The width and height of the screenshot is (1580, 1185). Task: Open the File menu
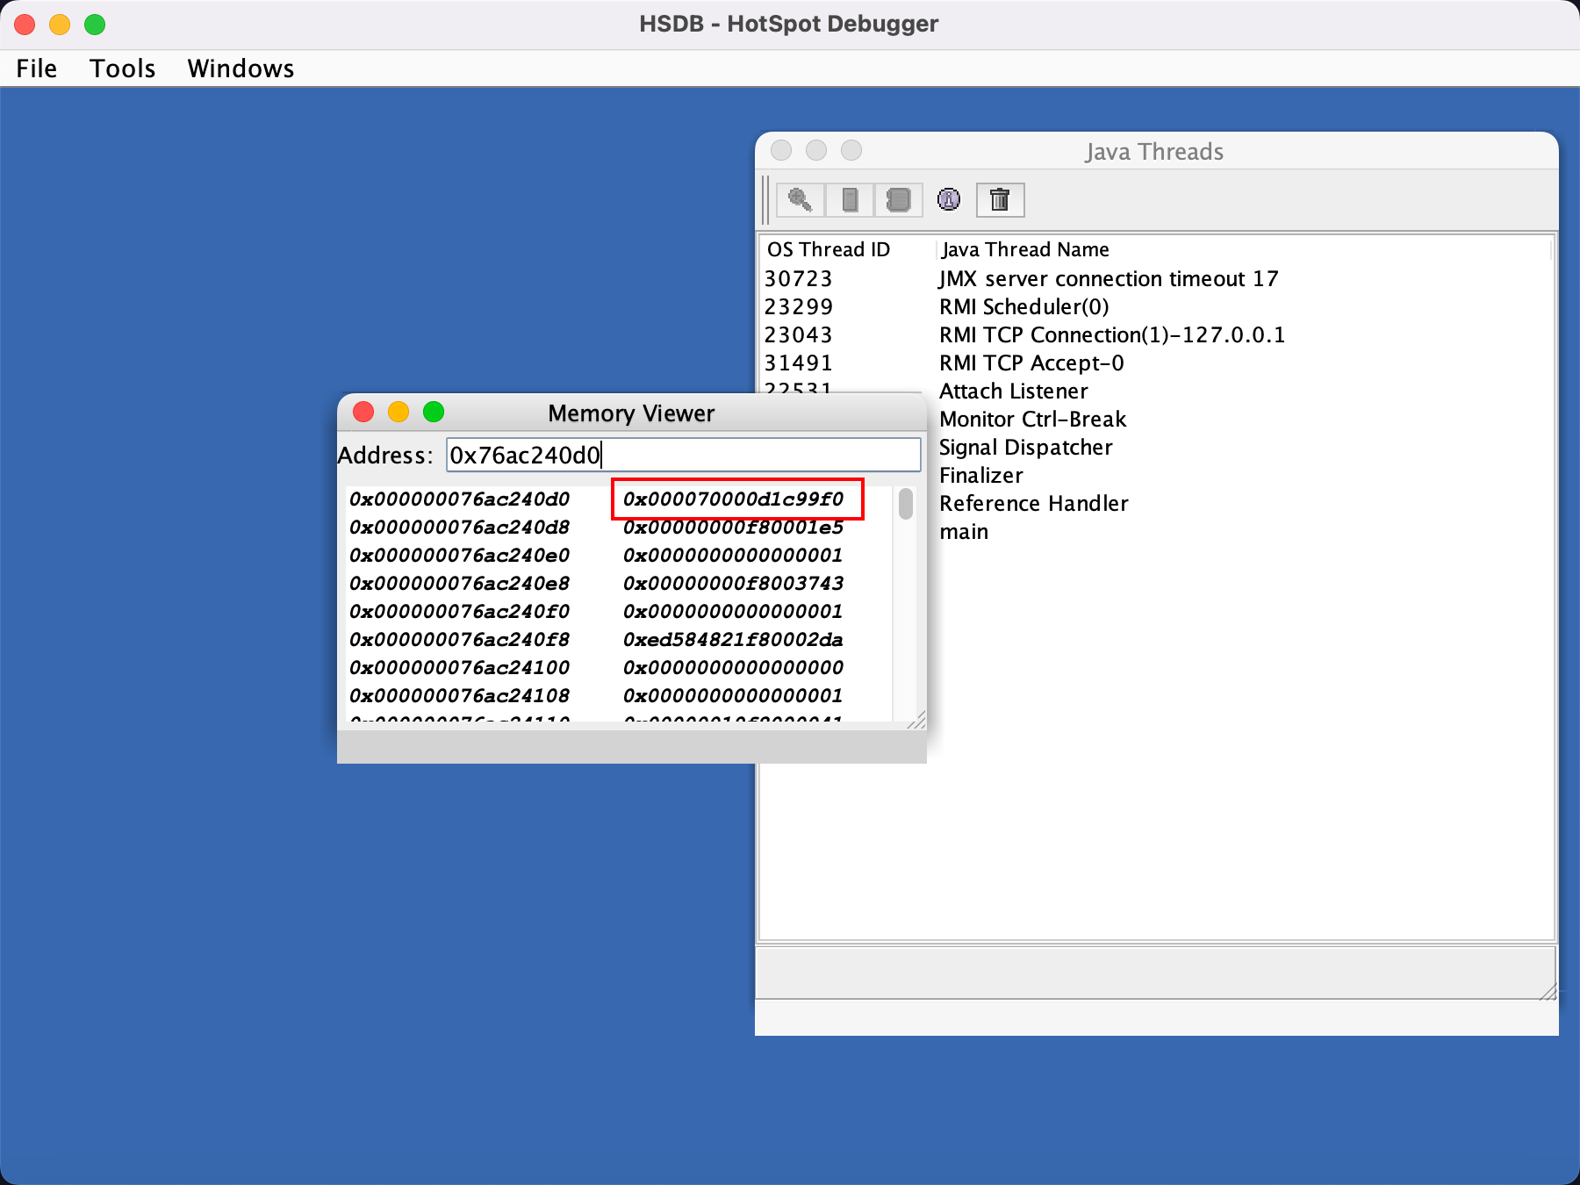[x=37, y=68]
